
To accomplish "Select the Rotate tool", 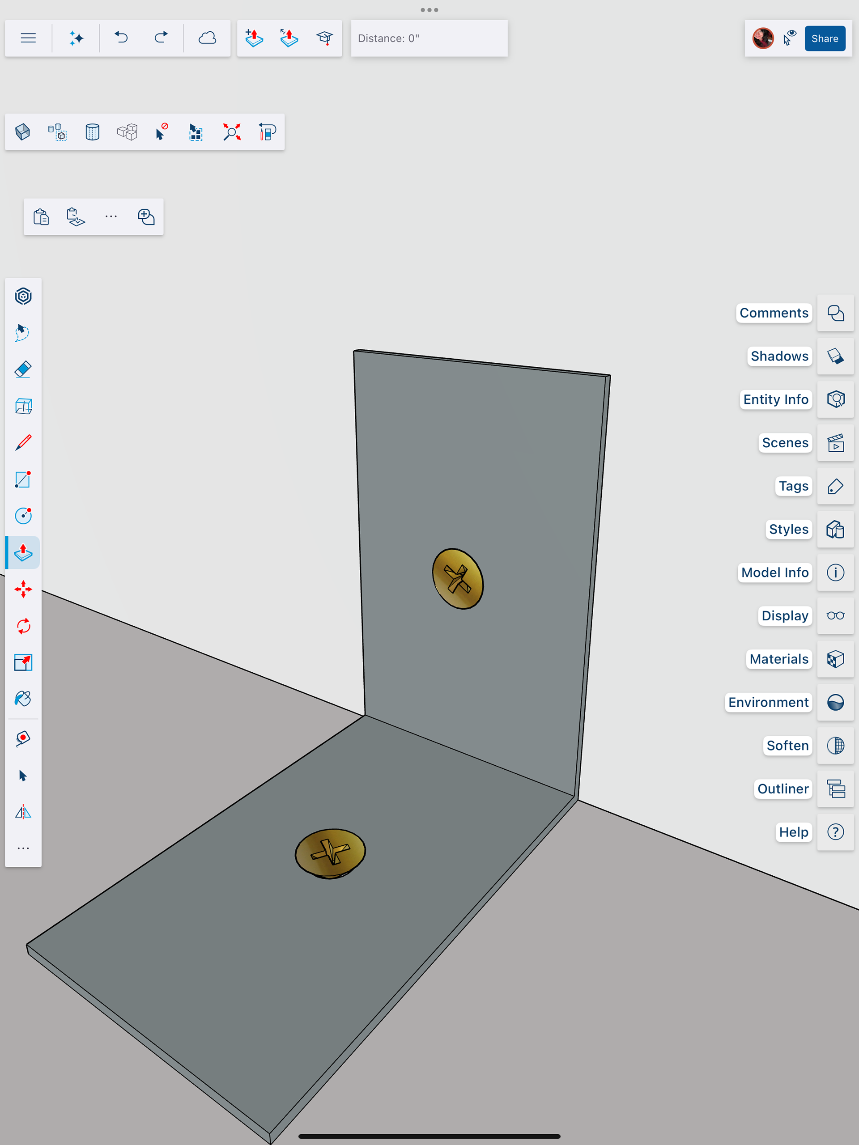I will coord(23,626).
